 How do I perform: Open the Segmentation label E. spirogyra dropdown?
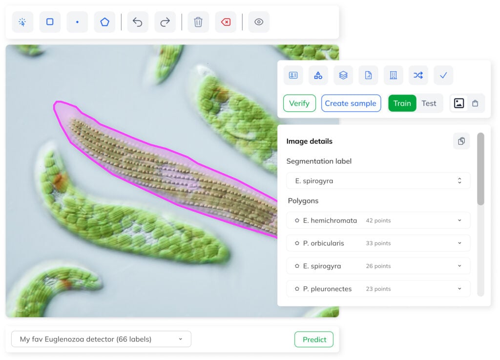378,180
